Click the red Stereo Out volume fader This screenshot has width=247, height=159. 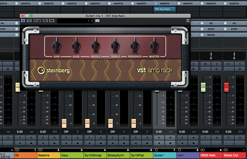226,87
